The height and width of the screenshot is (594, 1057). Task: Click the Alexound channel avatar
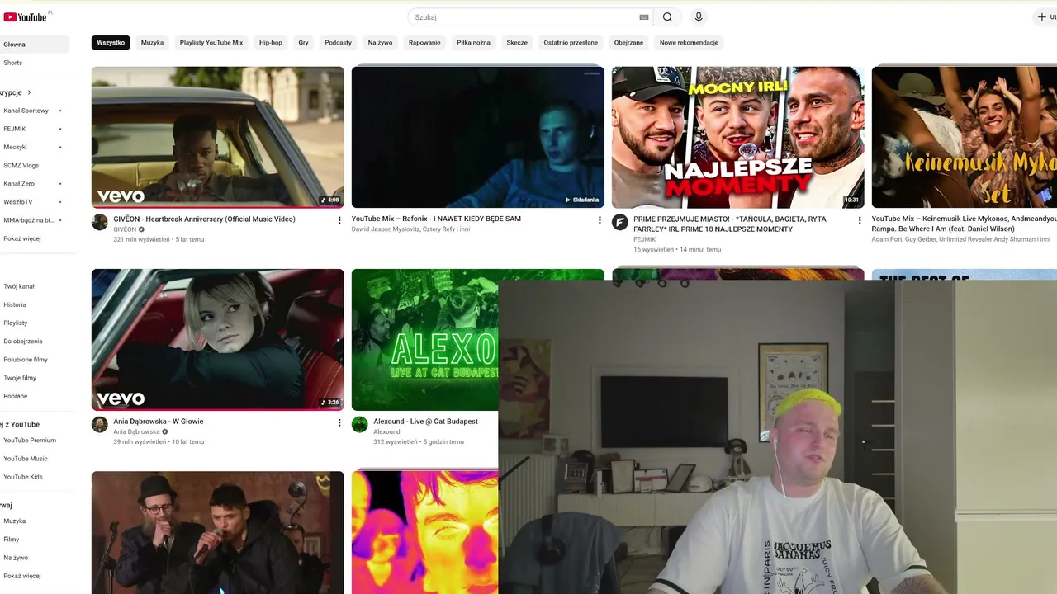360,425
